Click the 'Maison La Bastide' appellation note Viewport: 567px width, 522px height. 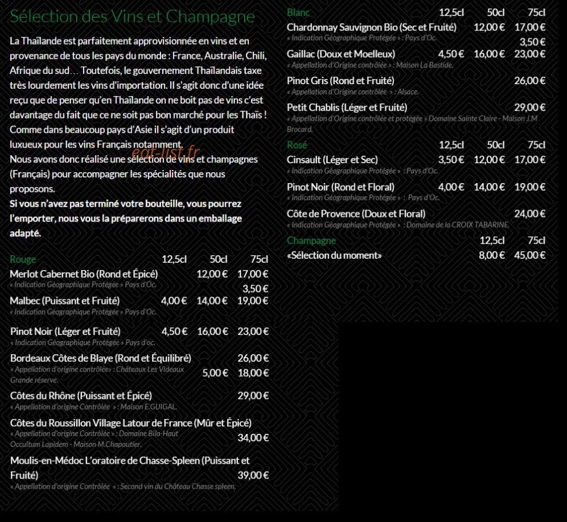pos(424,65)
